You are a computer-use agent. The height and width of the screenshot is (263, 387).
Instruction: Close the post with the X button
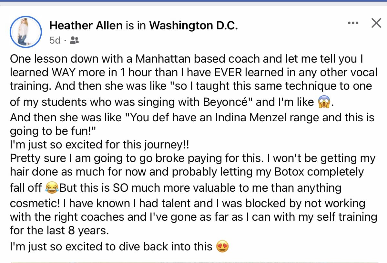pyautogui.click(x=376, y=23)
